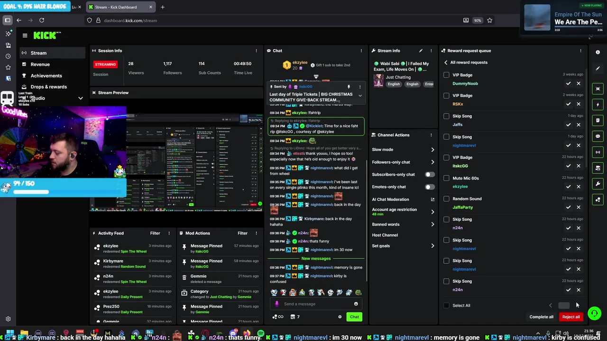Check the Select All checkbox
Image resolution: width=607 pixels, height=341 pixels.
pos(446,305)
